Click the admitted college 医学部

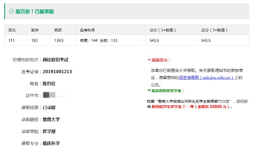(49, 131)
